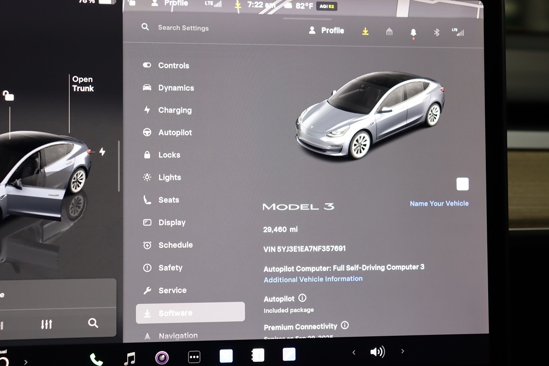Viewport: 549px width, 366px height.
Task: Mute audio using the speaker icon
Action: click(x=377, y=352)
